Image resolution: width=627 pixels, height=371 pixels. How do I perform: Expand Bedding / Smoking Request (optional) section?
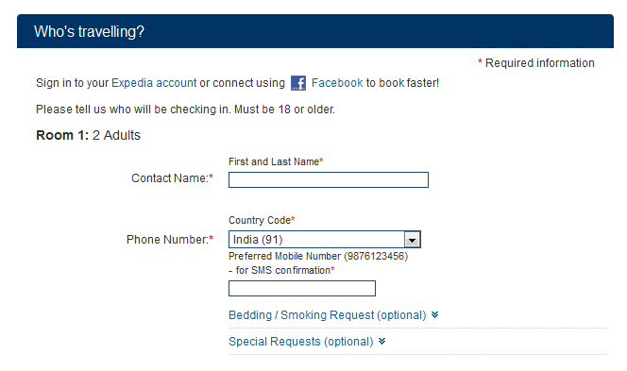327,315
